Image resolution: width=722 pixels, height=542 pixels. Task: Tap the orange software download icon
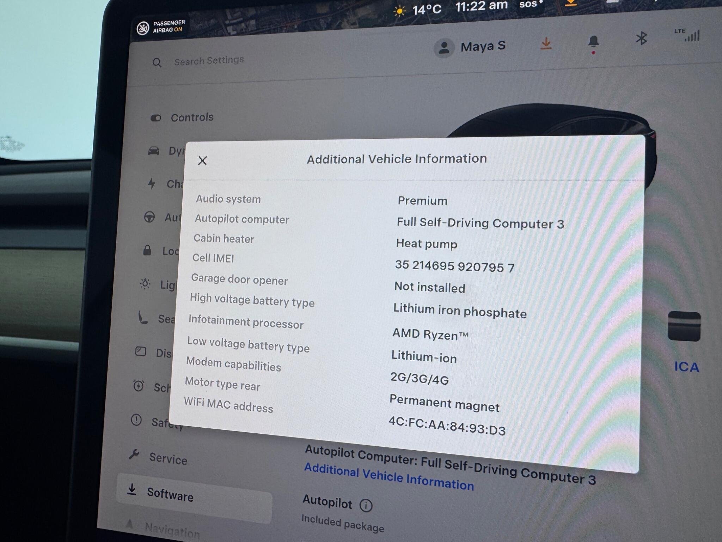[x=546, y=44]
